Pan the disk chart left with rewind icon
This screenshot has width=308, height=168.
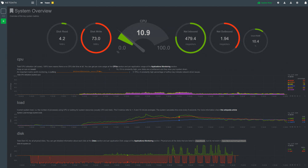click(x=290, y=165)
